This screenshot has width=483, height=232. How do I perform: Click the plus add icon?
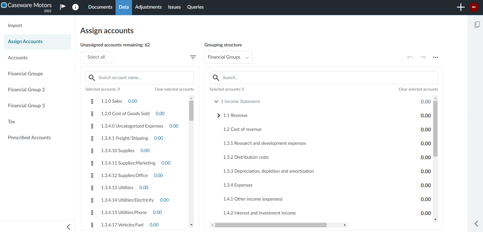(461, 7)
